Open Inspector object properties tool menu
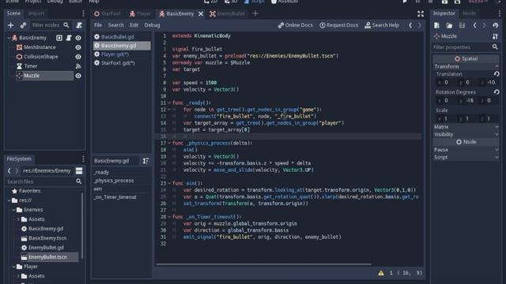Viewport: 506px width, 284px height. 496,36
